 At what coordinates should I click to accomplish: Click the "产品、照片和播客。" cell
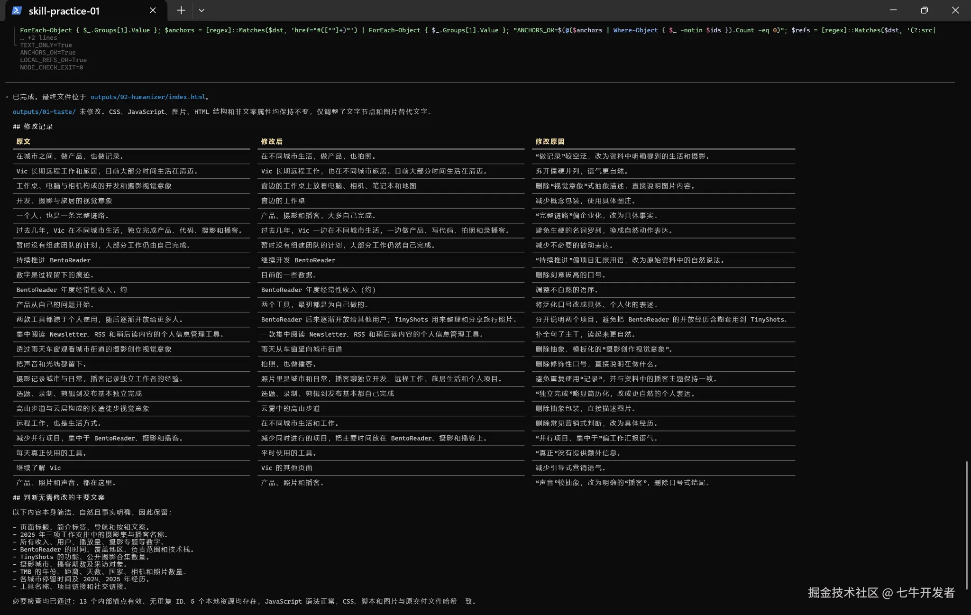(293, 483)
